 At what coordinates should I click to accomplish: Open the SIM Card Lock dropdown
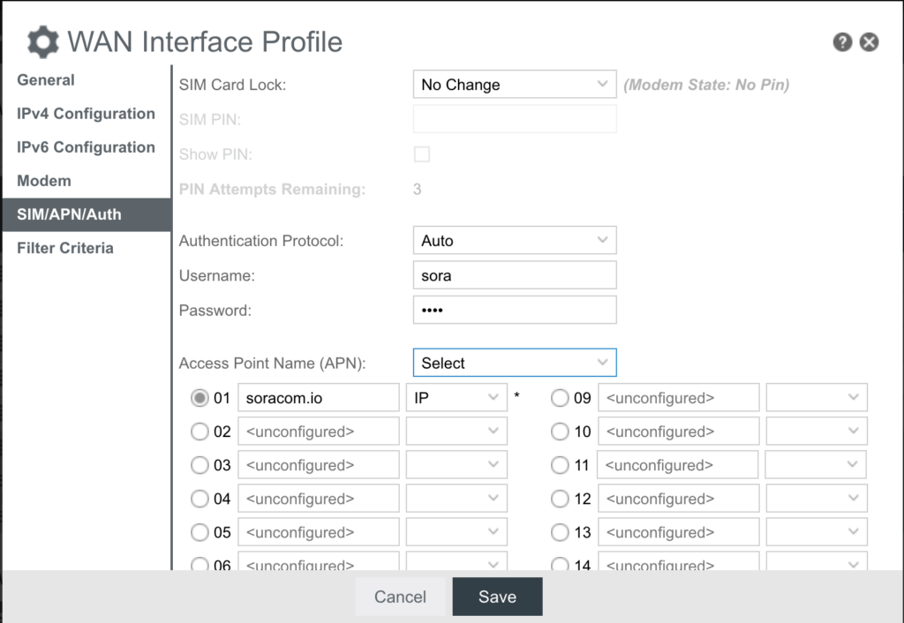(x=514, y=85)
